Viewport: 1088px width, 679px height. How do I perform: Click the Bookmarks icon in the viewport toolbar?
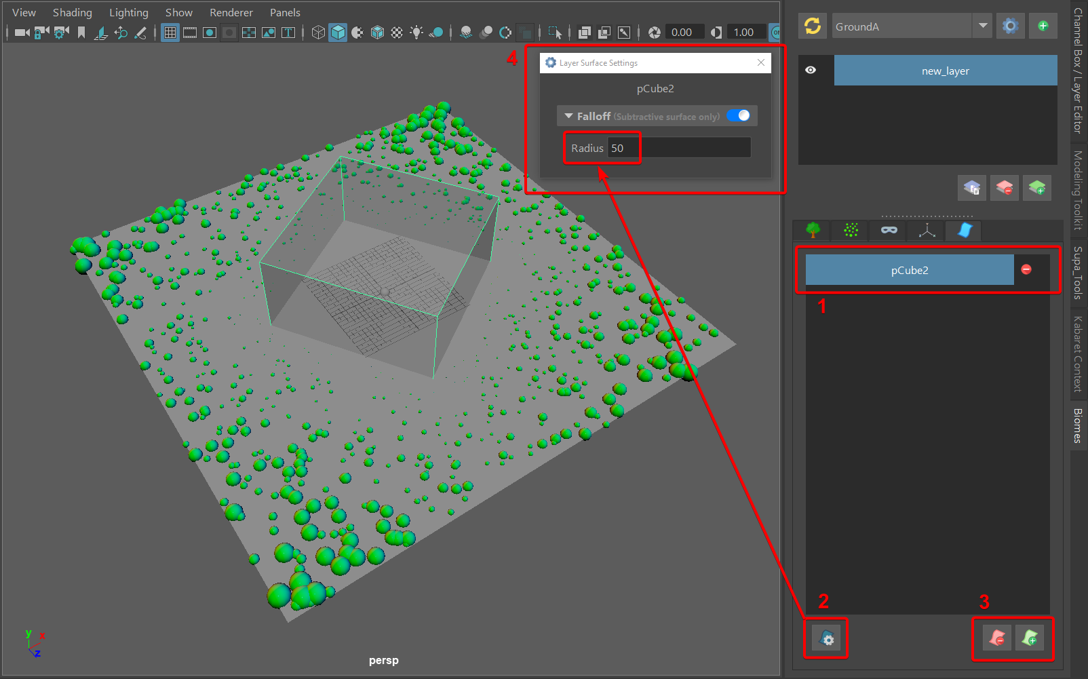81,32
